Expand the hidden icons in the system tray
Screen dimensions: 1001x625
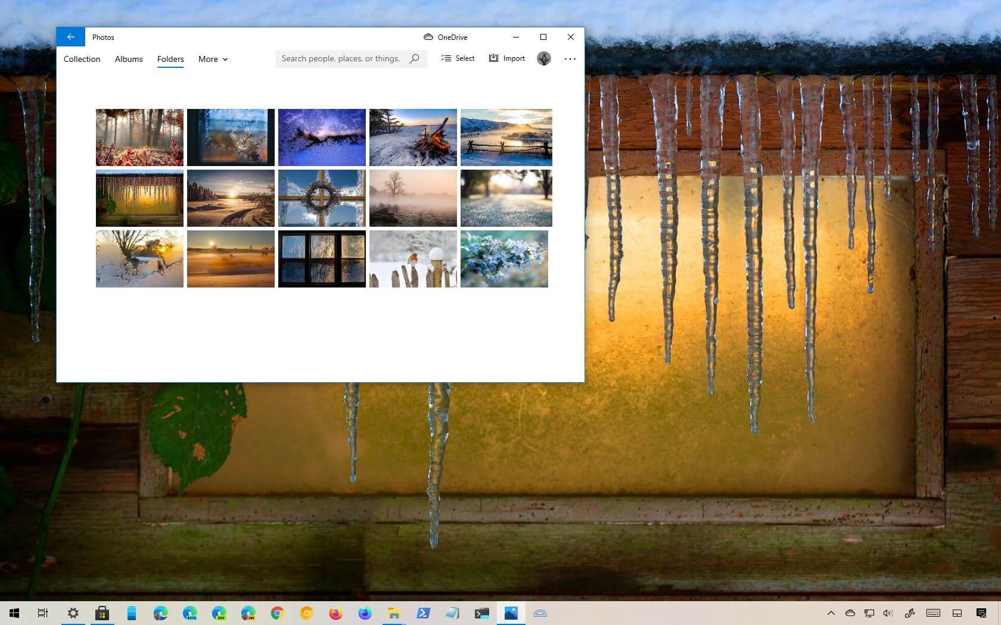(831, 613)
